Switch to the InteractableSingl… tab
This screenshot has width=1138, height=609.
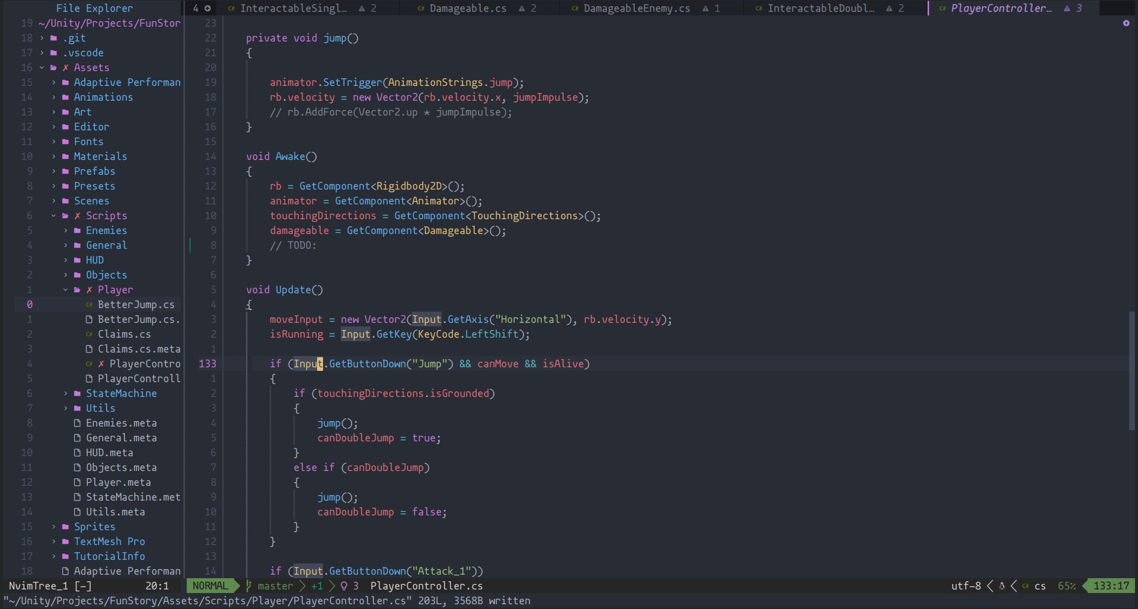coord(293,8)
